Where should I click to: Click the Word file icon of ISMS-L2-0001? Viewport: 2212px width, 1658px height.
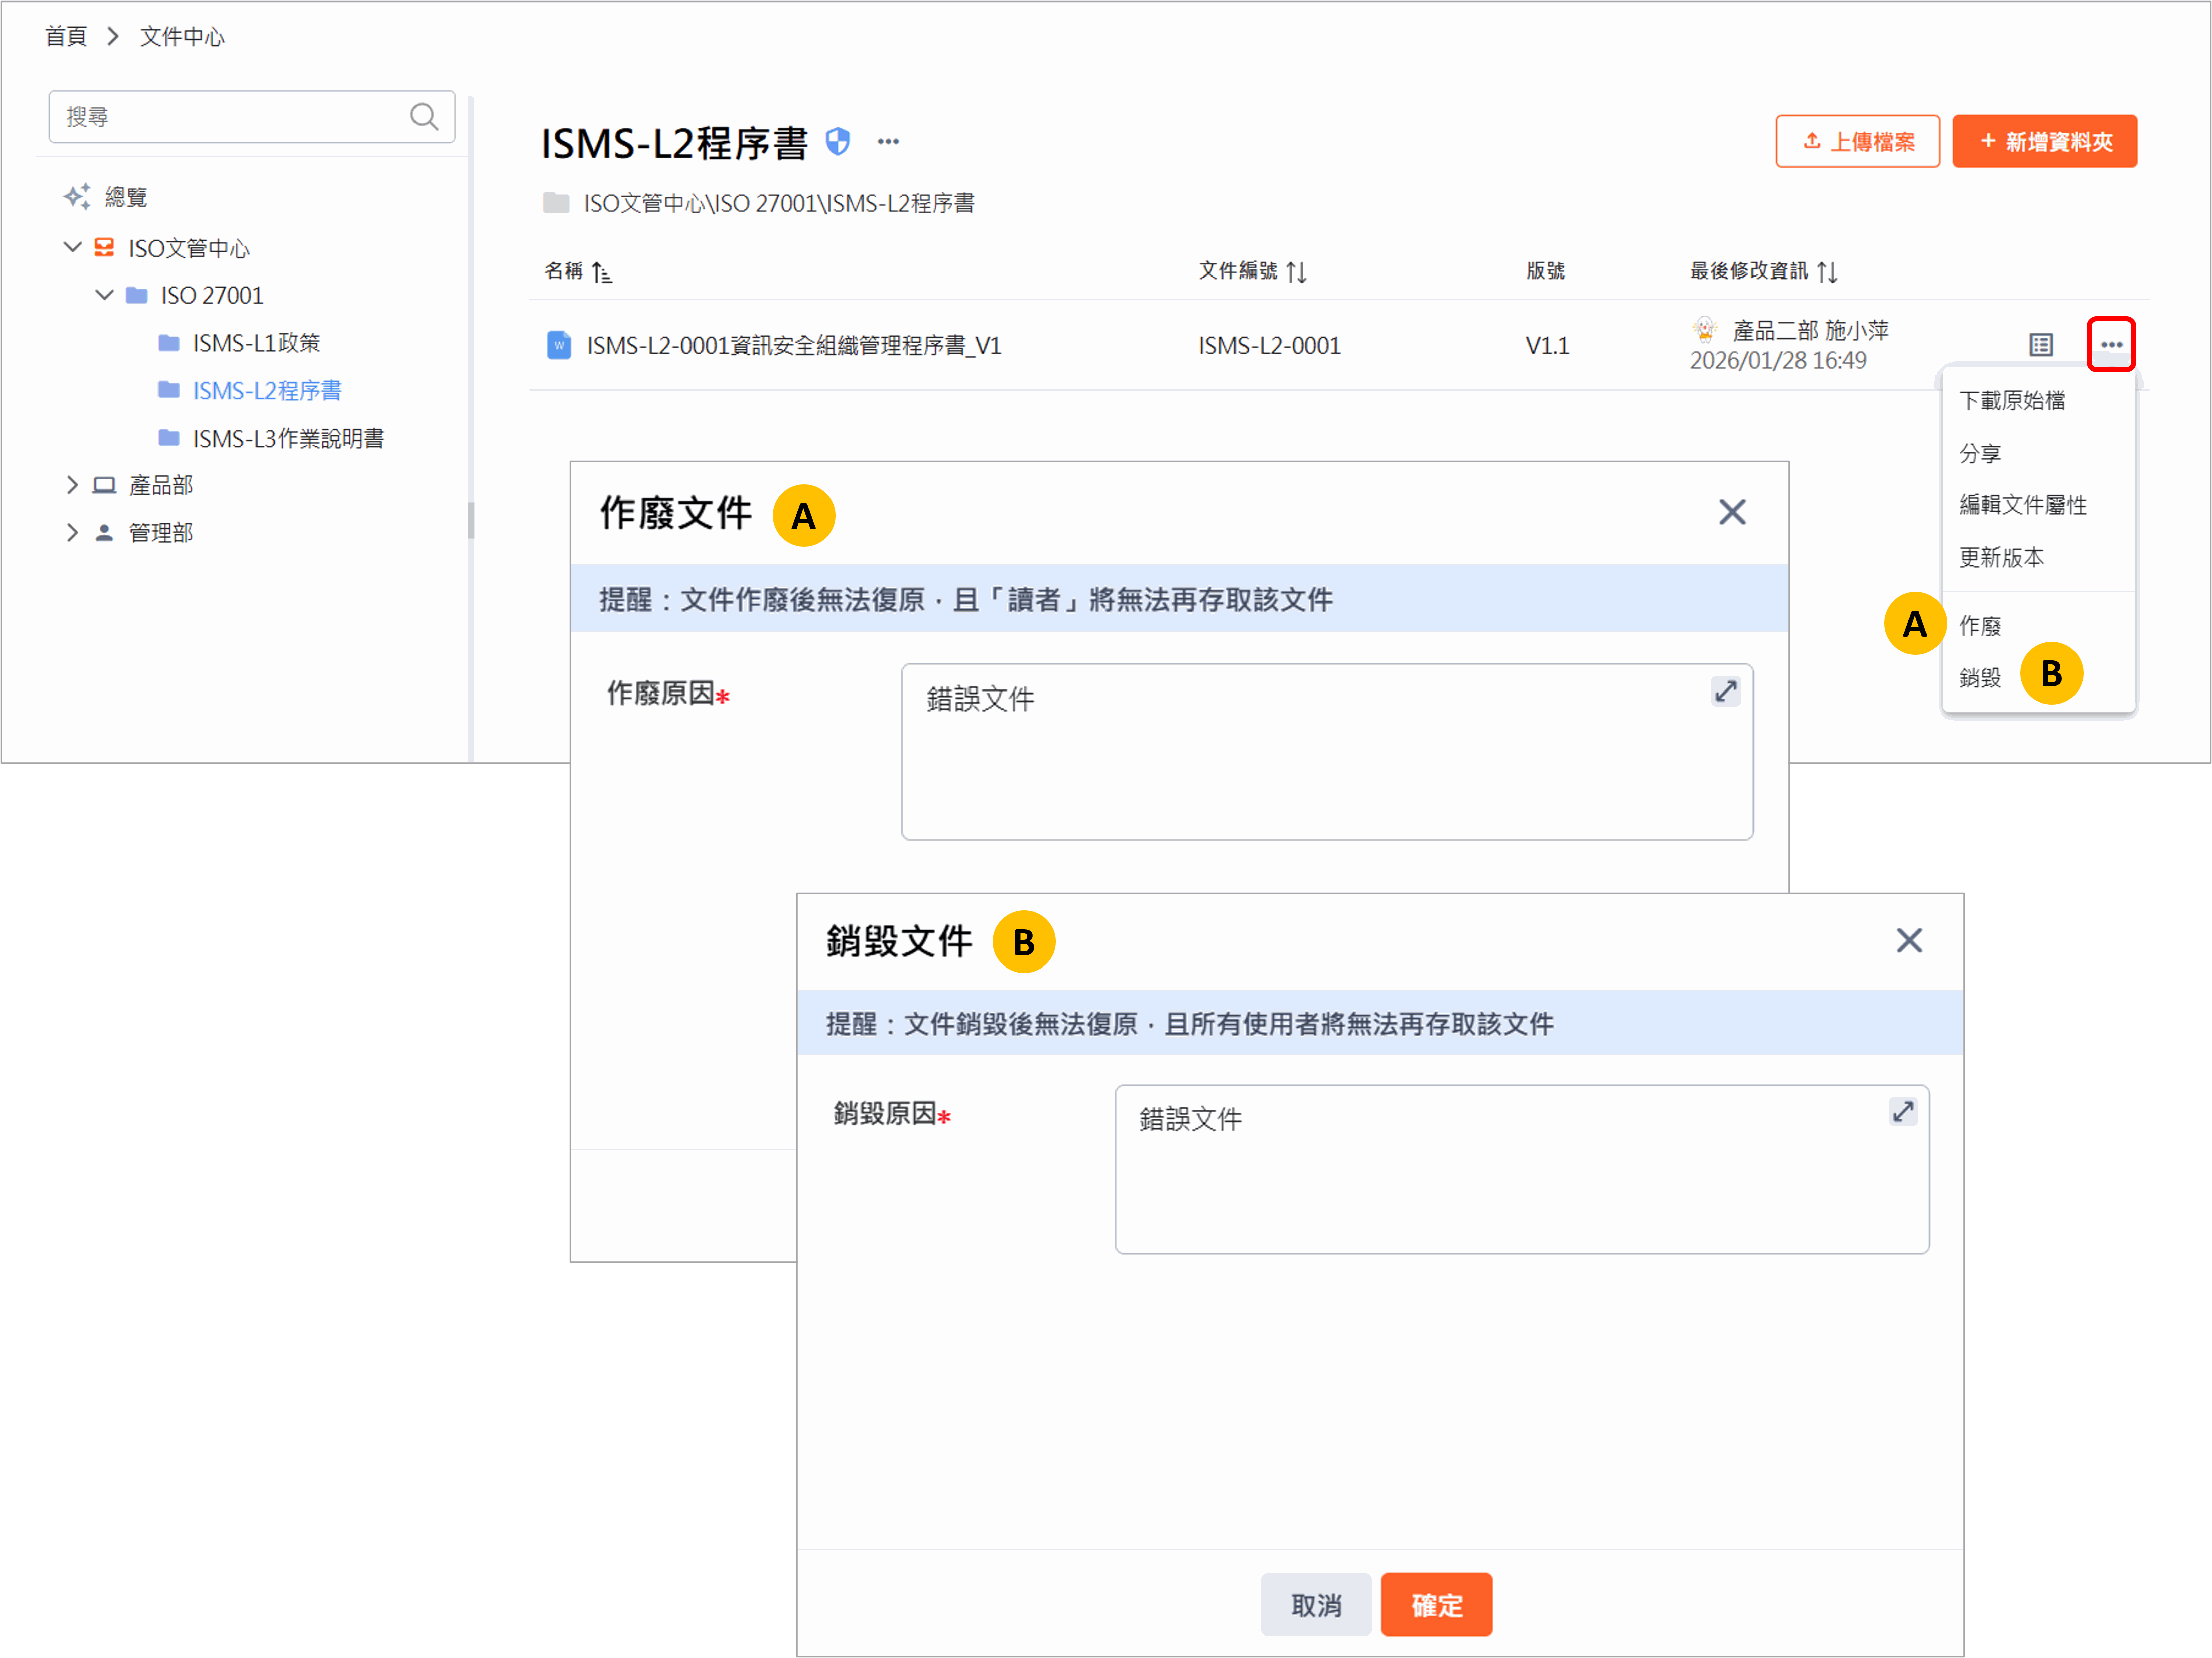559,345
